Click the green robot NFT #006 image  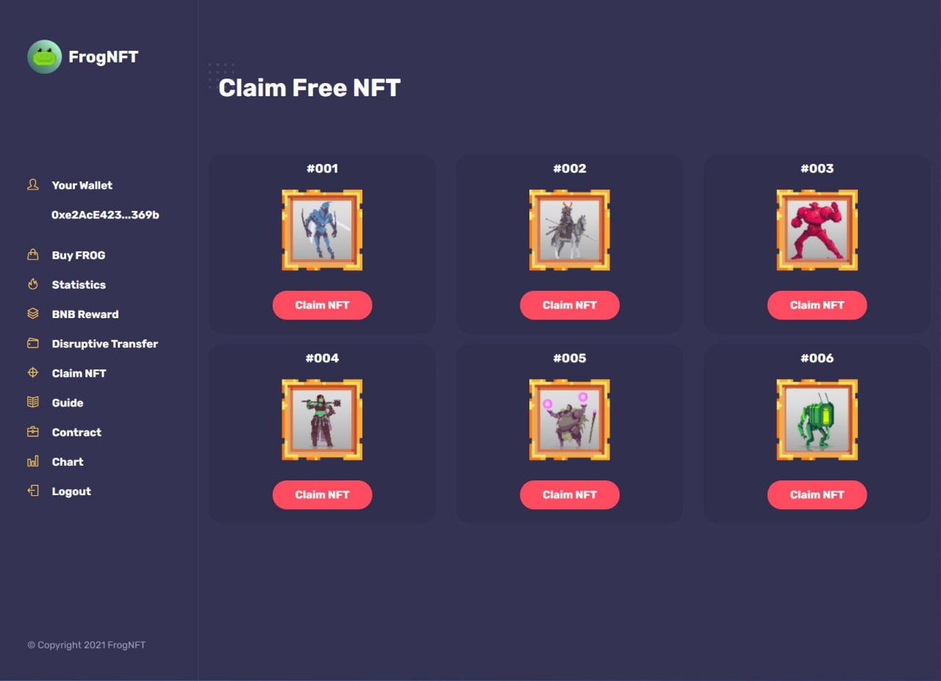(817, 419)
